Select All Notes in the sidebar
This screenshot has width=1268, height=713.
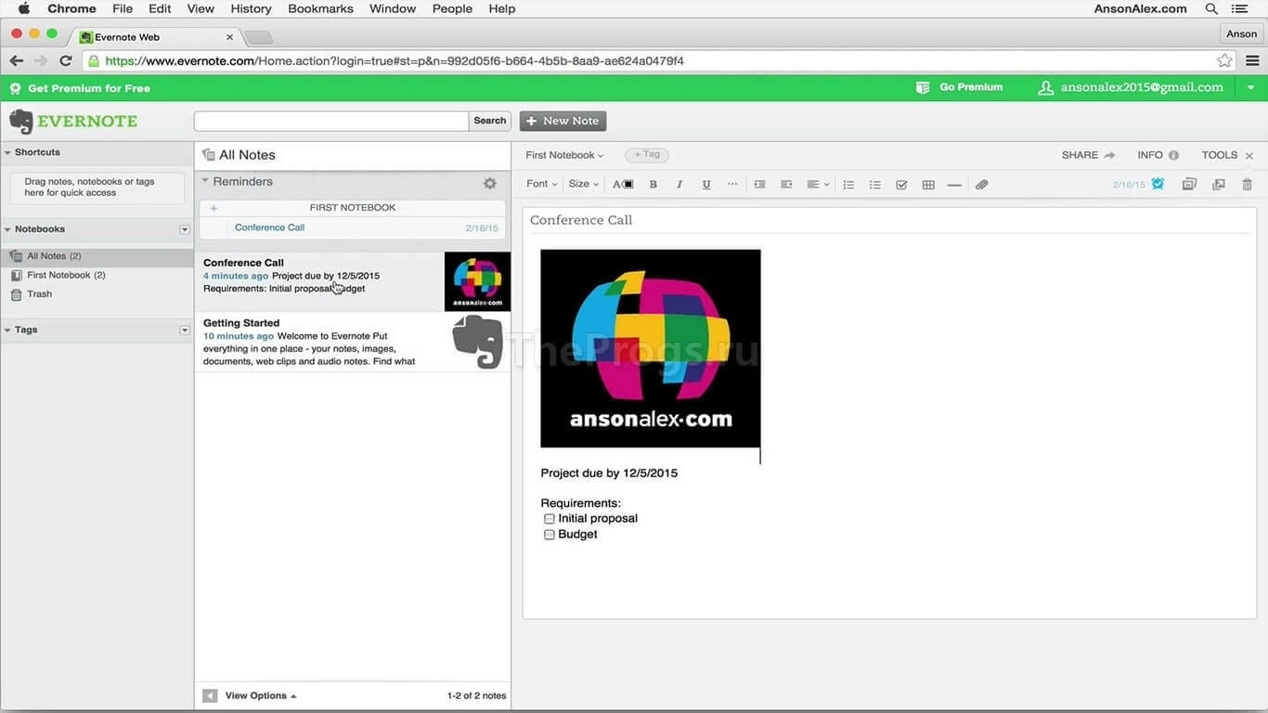click(x=97, y=256)
